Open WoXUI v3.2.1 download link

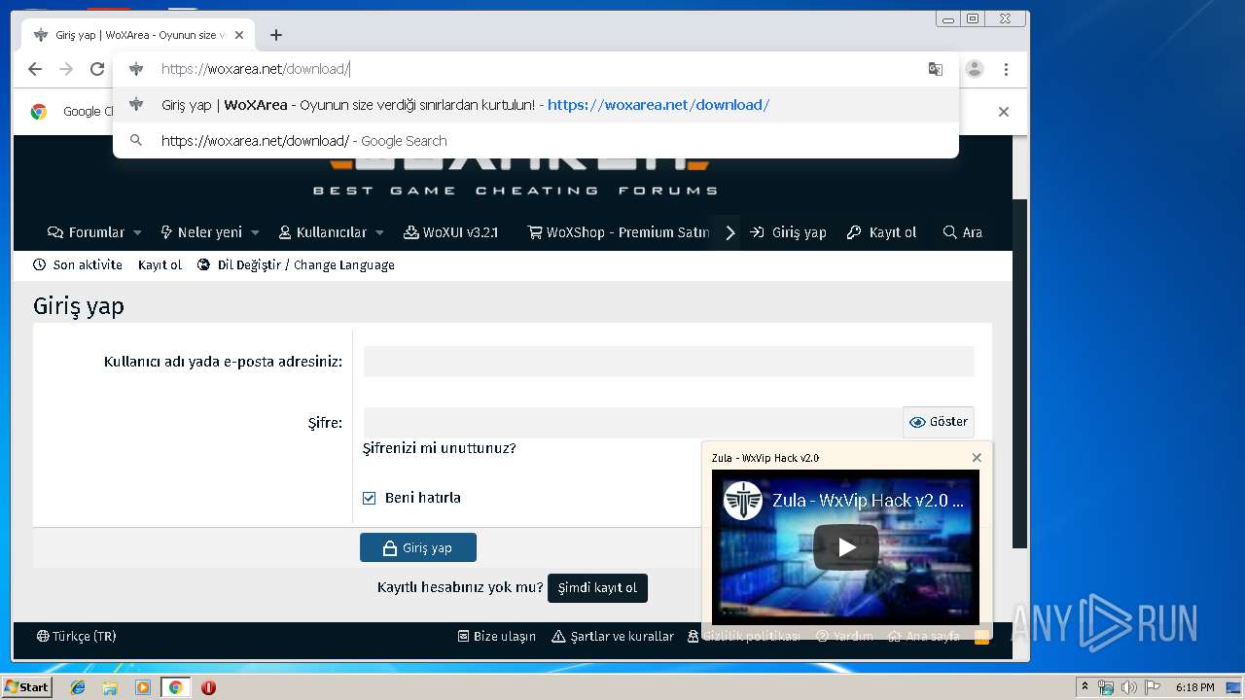click(451, 232)
